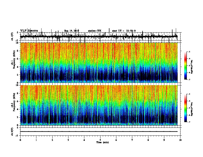
Task: Click the "6" kHz tick on ch.1 frequency axis
Action: 18,59
